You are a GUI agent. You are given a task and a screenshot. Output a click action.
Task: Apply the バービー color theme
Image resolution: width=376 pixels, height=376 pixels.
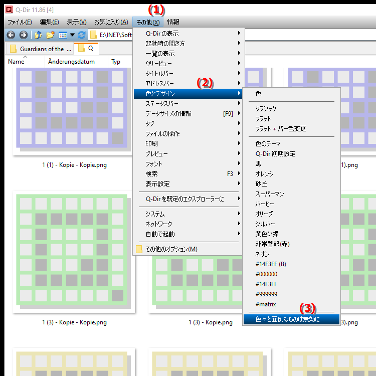(291, 204)
